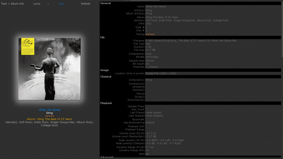Click the Skip Count field
Screen dimensions: 283x159
point(213,109)
